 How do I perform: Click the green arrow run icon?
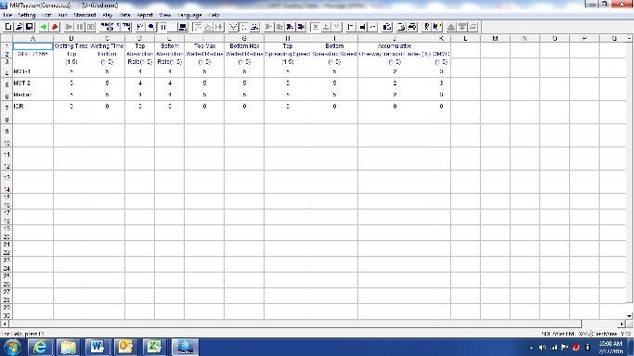[x=44, y=27]
